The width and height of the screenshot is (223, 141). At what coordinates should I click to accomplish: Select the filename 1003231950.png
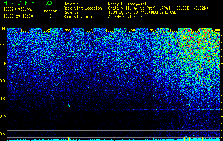[x=18, y=9]
